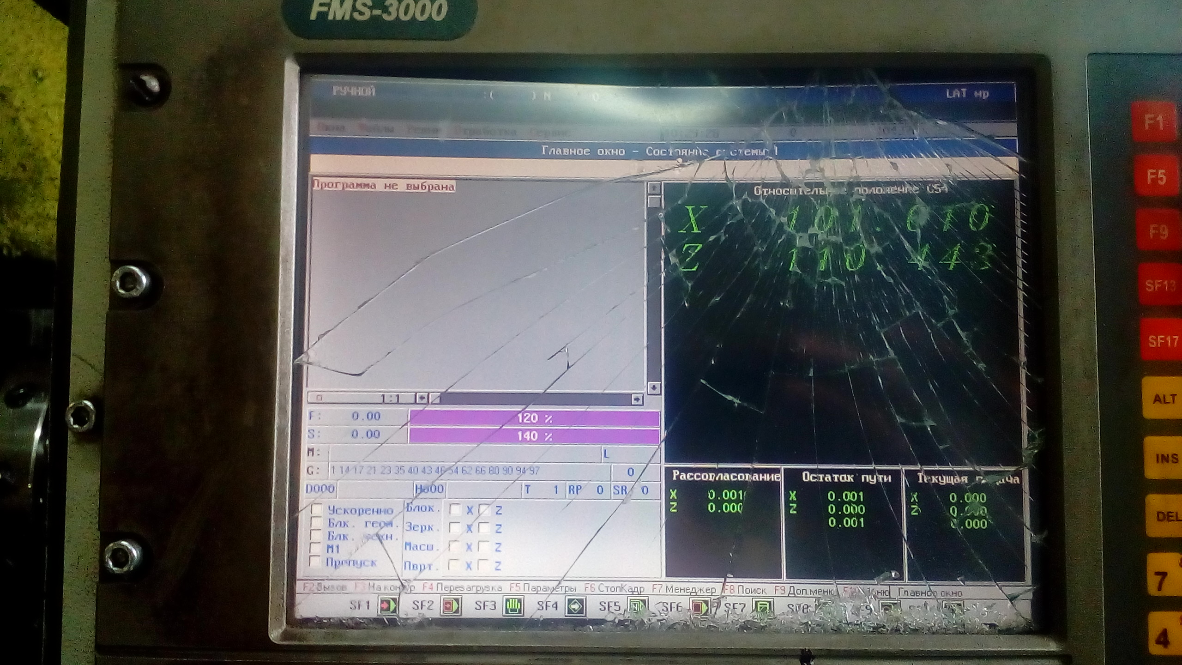The height and width of the screenshot is (665, 1182).
Task: Open the Режим menu
Action: (x=423, y=130)
